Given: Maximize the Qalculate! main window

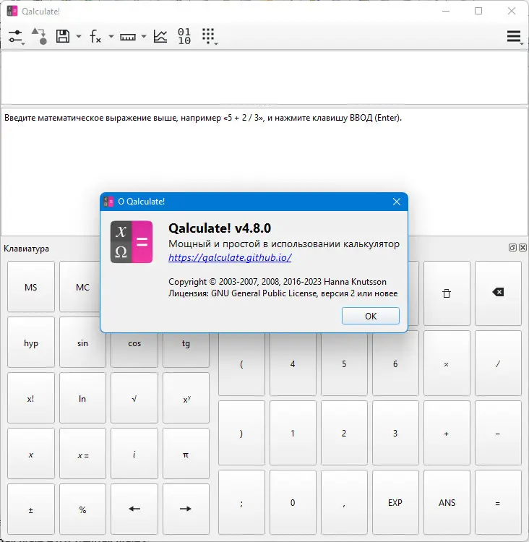Looking at the screenshot, I should [478, 11].
